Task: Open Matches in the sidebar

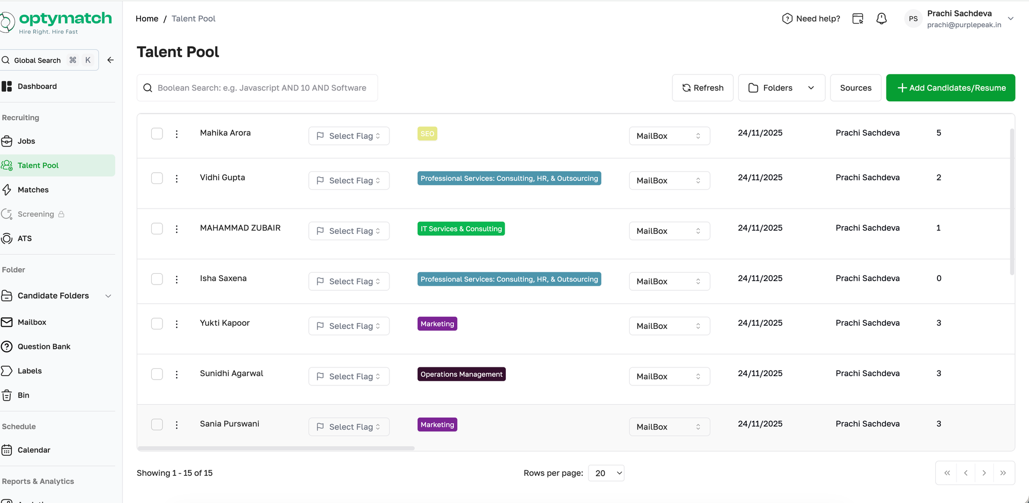Action: click(33, 190)
